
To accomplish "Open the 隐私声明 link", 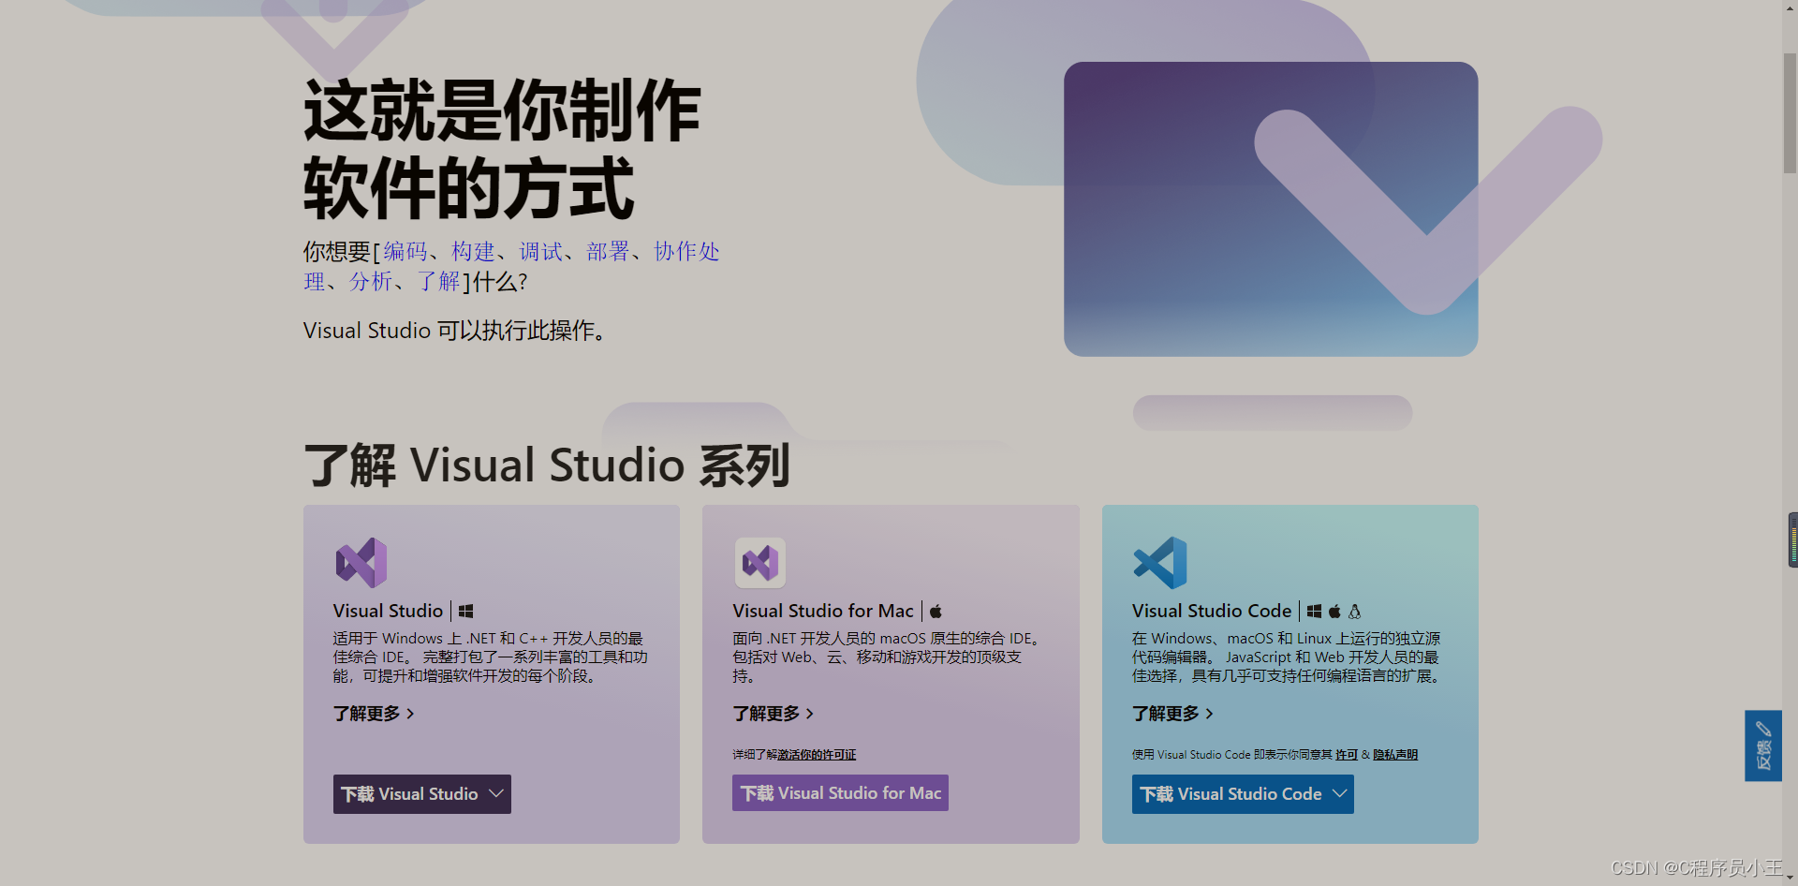I will click(1395, 755).
